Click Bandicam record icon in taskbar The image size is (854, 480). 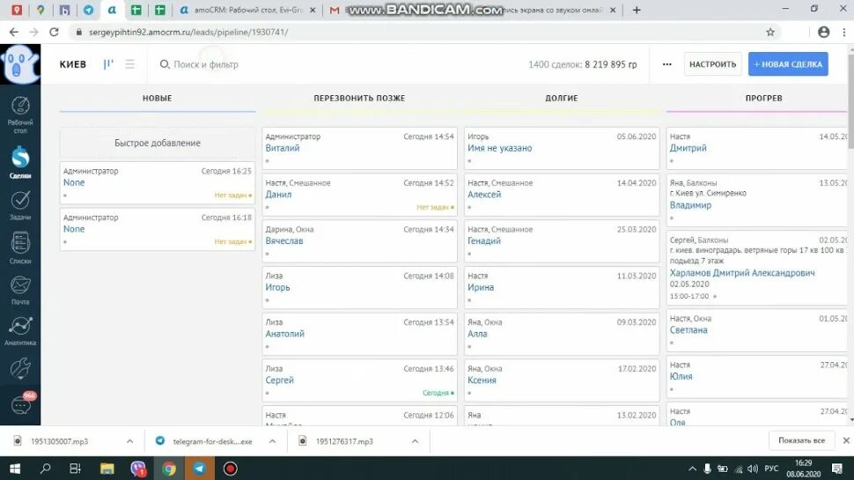(x=230, y=468)
